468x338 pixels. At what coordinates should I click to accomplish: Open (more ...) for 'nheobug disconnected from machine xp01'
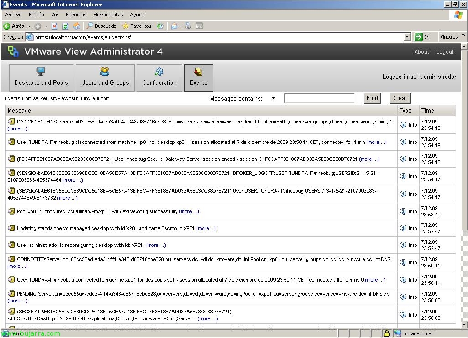tap(376, 142)
